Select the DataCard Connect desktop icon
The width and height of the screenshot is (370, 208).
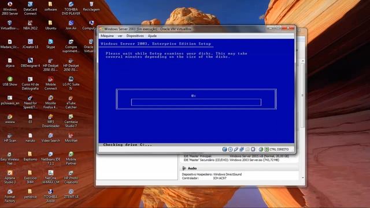pos(30,9)
